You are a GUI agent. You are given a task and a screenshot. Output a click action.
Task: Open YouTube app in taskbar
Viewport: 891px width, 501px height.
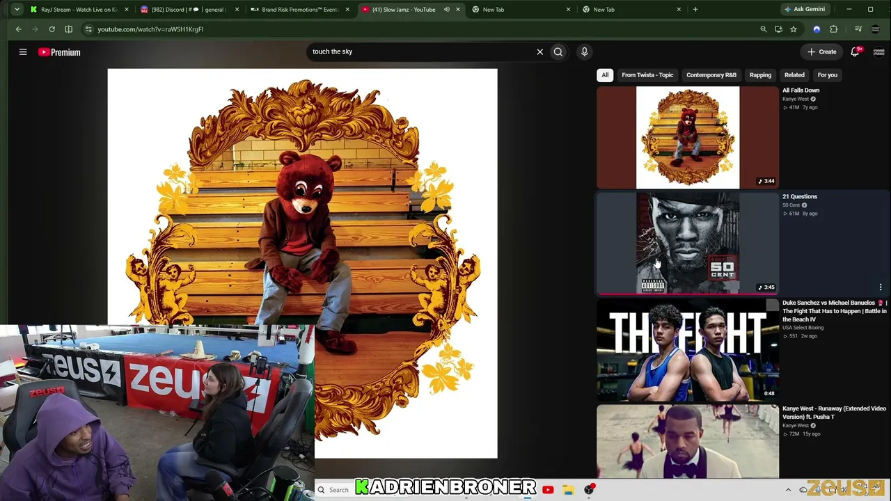548,490
